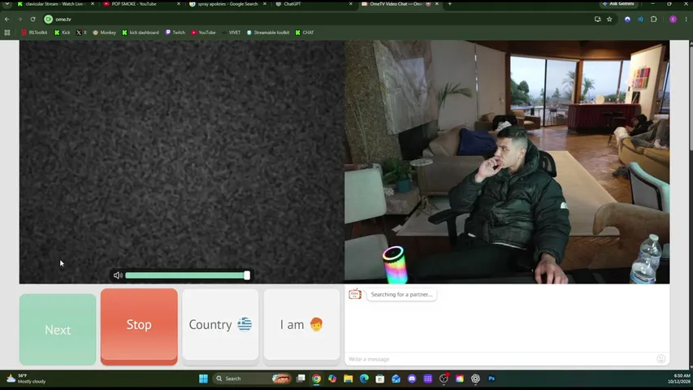The image size is (693, 390).
Task: Open the 'Streamable toolkit' bookmark
Action: [268, 32]
